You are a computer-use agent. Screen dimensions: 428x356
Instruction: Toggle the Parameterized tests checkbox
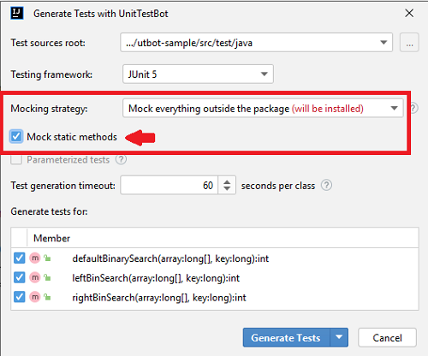point(16,159)
